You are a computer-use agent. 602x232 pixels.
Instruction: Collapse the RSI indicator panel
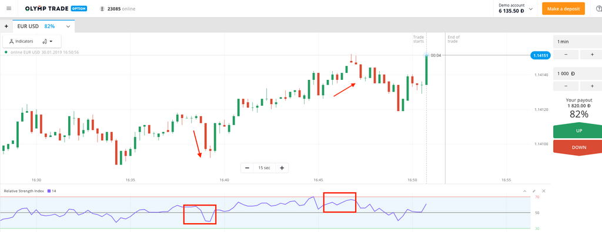[525, 190]
